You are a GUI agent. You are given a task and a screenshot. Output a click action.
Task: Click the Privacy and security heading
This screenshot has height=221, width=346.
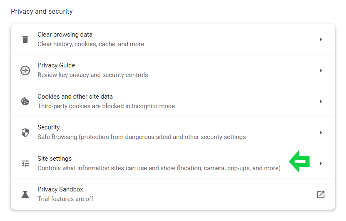pyautogui.click(x=42, y=12)
